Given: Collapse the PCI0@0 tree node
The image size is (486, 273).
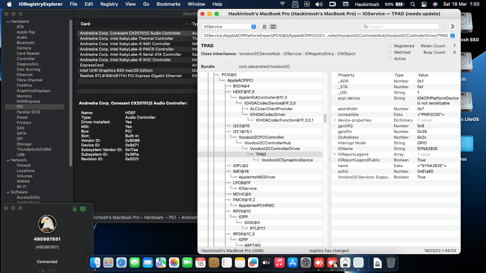Looking at the screenshot, I should coord(218,75).
